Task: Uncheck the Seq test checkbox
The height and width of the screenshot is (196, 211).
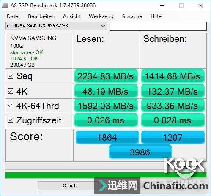Action: (x=11, y=76)
